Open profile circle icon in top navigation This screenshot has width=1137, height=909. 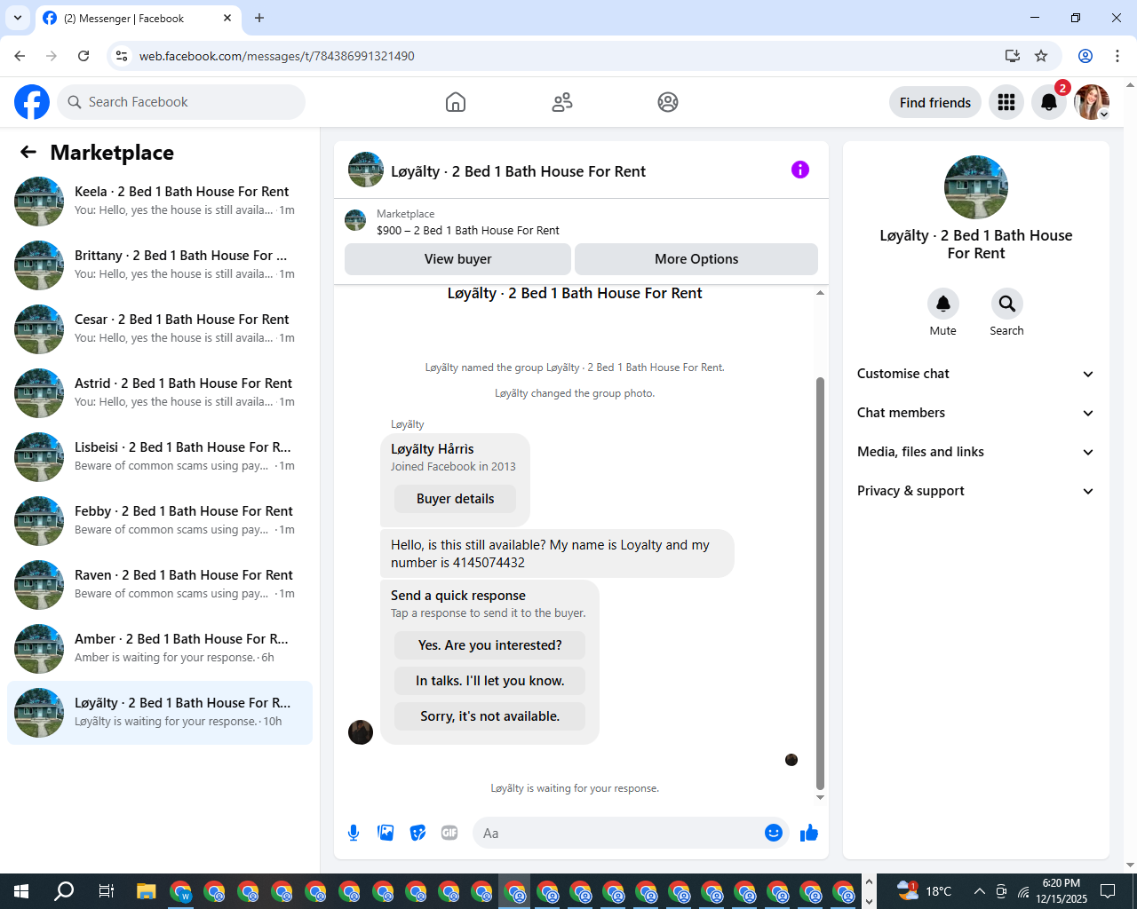tap(668, 102)
